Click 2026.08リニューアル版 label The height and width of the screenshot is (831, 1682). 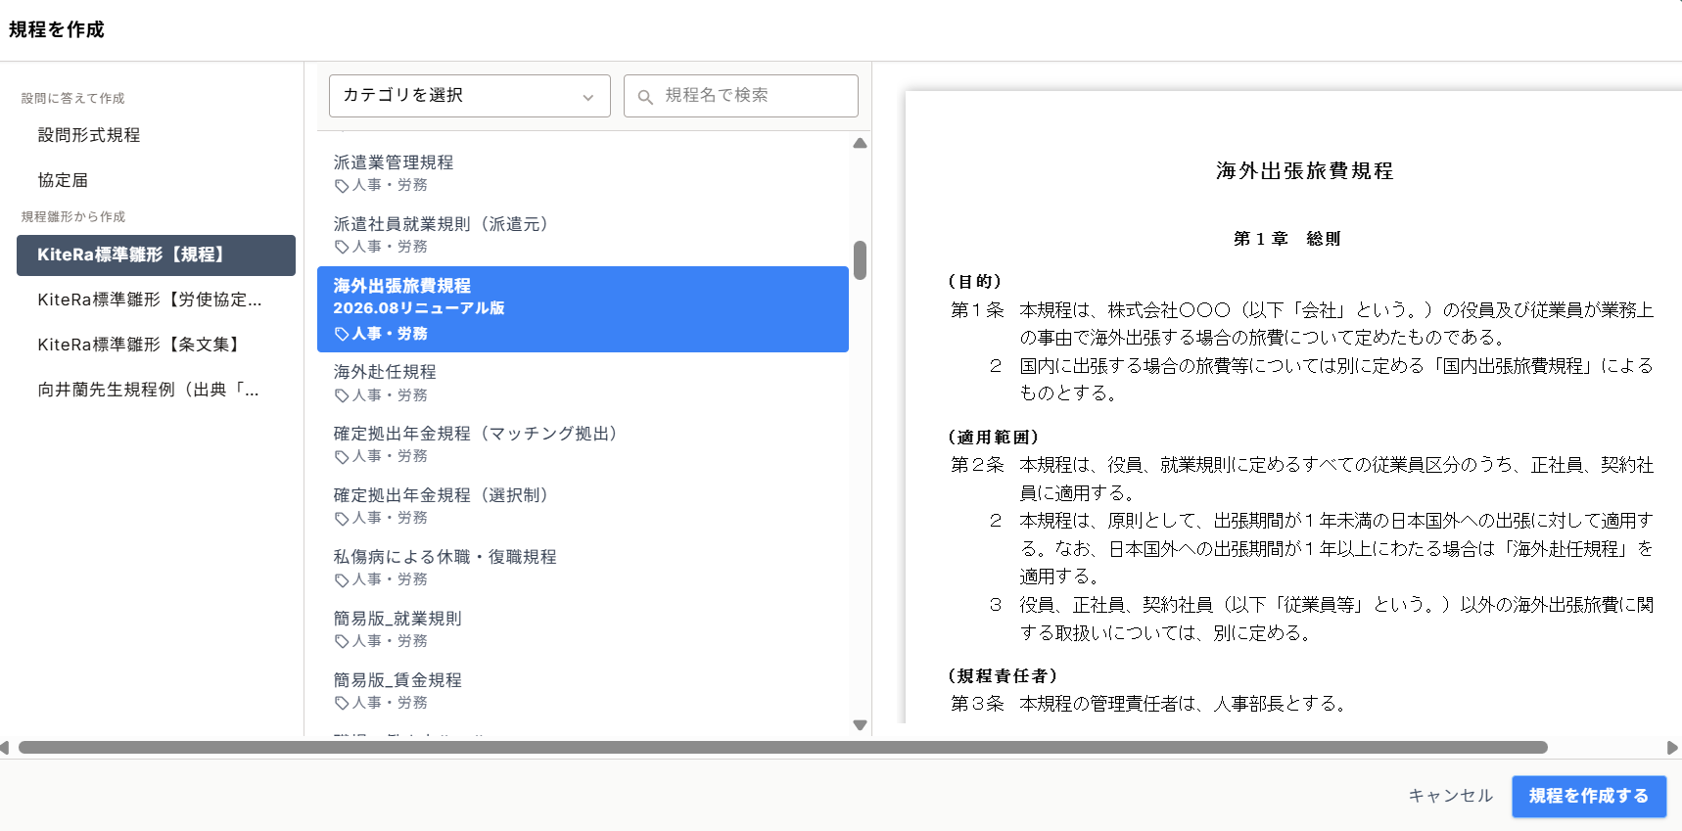pyautogui.click(x=419, y=308)
